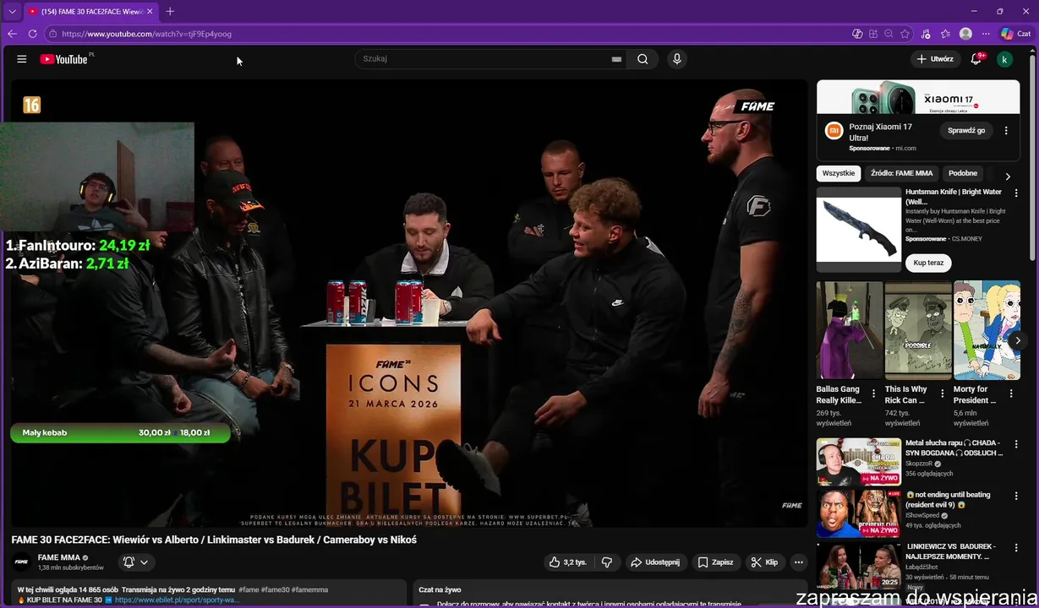
Task: Open the account avatar 'k' menu
Action: [x=1004, y=59]
